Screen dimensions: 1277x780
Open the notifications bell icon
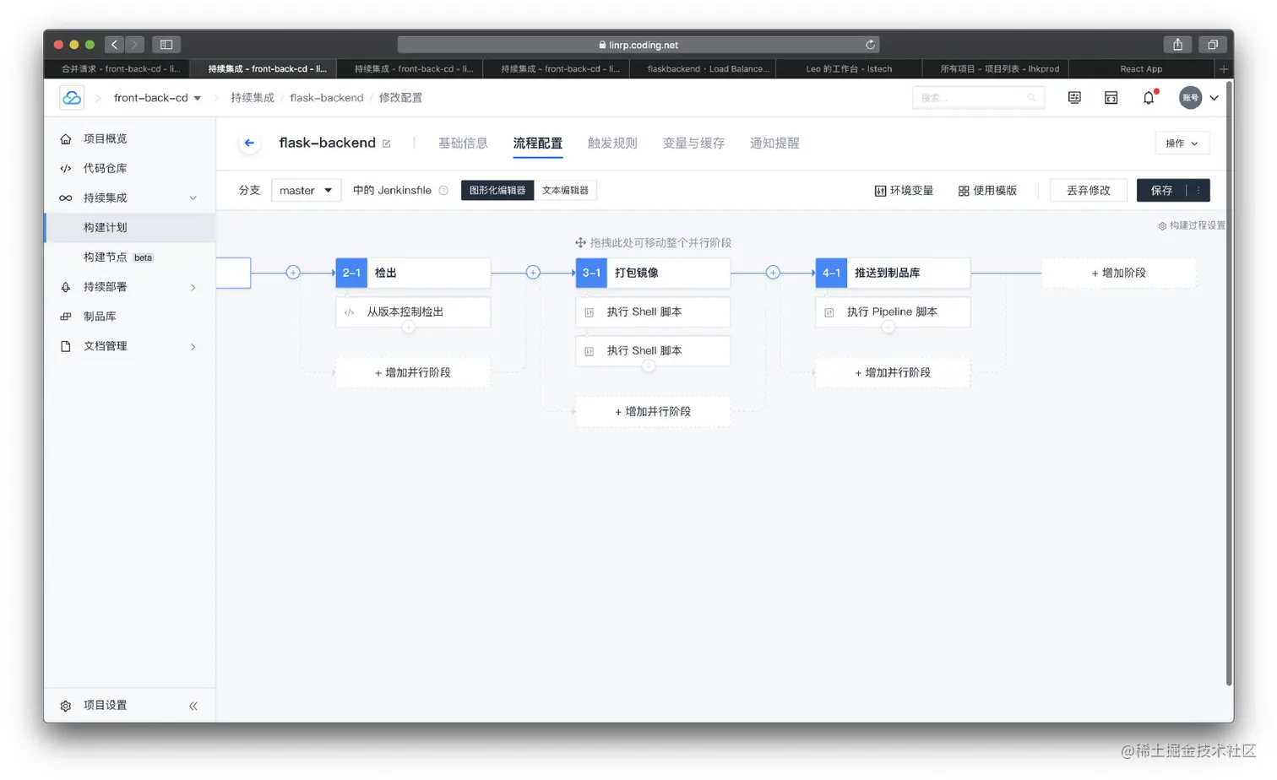[x=1149, y=97]
